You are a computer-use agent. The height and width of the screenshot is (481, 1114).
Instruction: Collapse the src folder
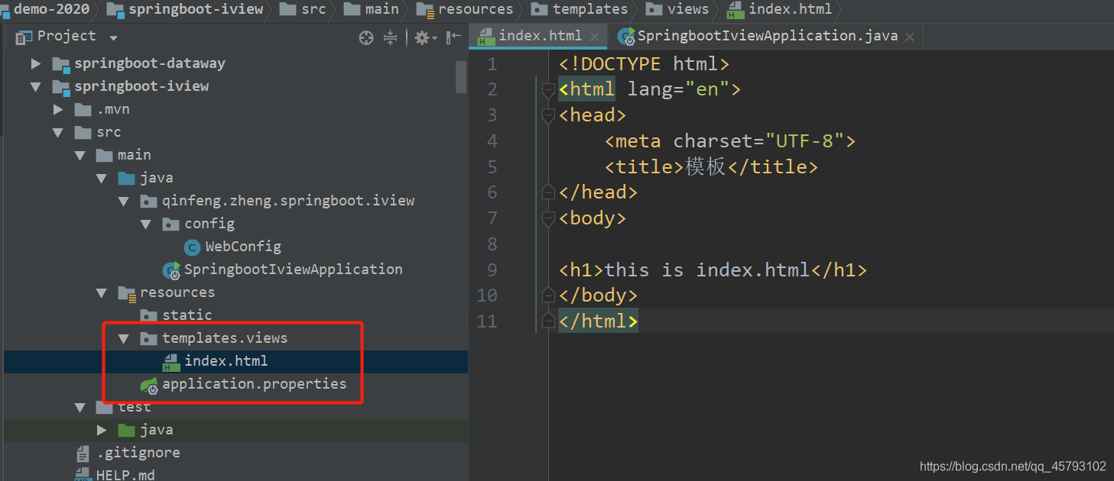pos(58,132)
